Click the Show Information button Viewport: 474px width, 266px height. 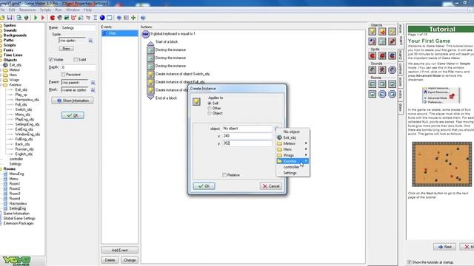(73, 100)
